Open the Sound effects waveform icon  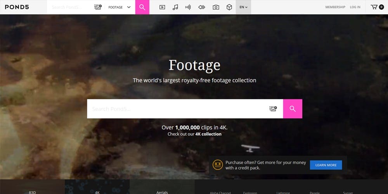click(188, 7)
